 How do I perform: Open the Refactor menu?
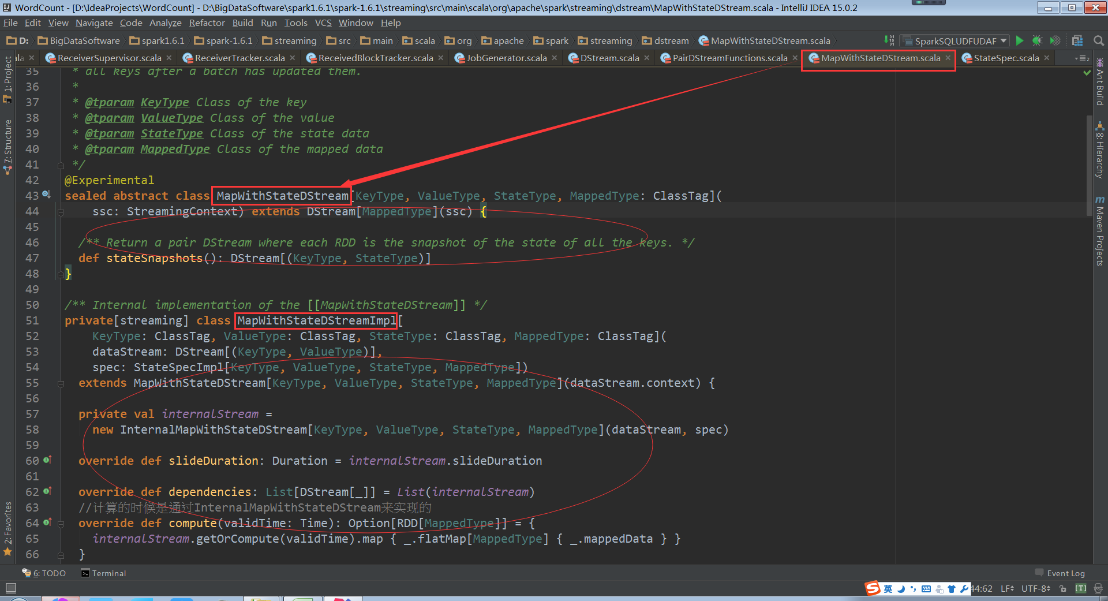[x=207, y=23]
